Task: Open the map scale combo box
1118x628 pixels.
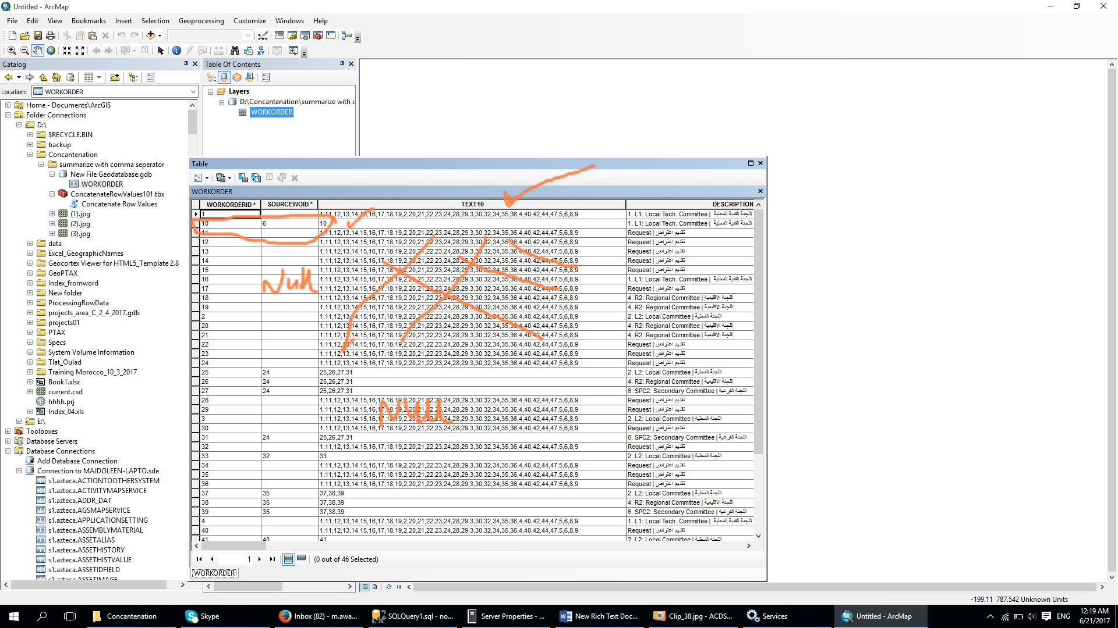Action: click(210, 35)
